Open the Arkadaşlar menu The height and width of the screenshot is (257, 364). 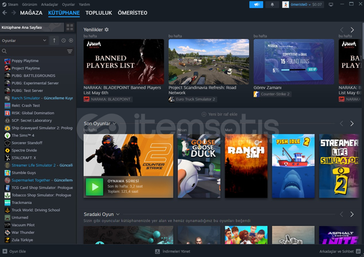click(x=49, y=5)
